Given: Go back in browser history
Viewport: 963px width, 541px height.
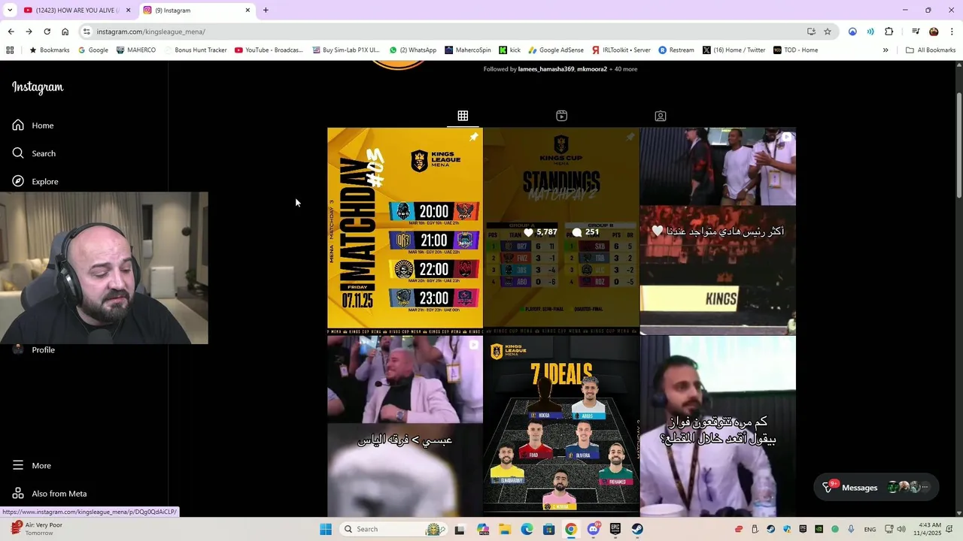Looking at the screenshot, I should point(11,32).
